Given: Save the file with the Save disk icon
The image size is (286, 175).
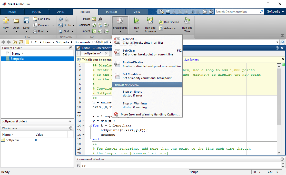Looking at the screenshot, I should pyautogui.click(x=26, y=21).
